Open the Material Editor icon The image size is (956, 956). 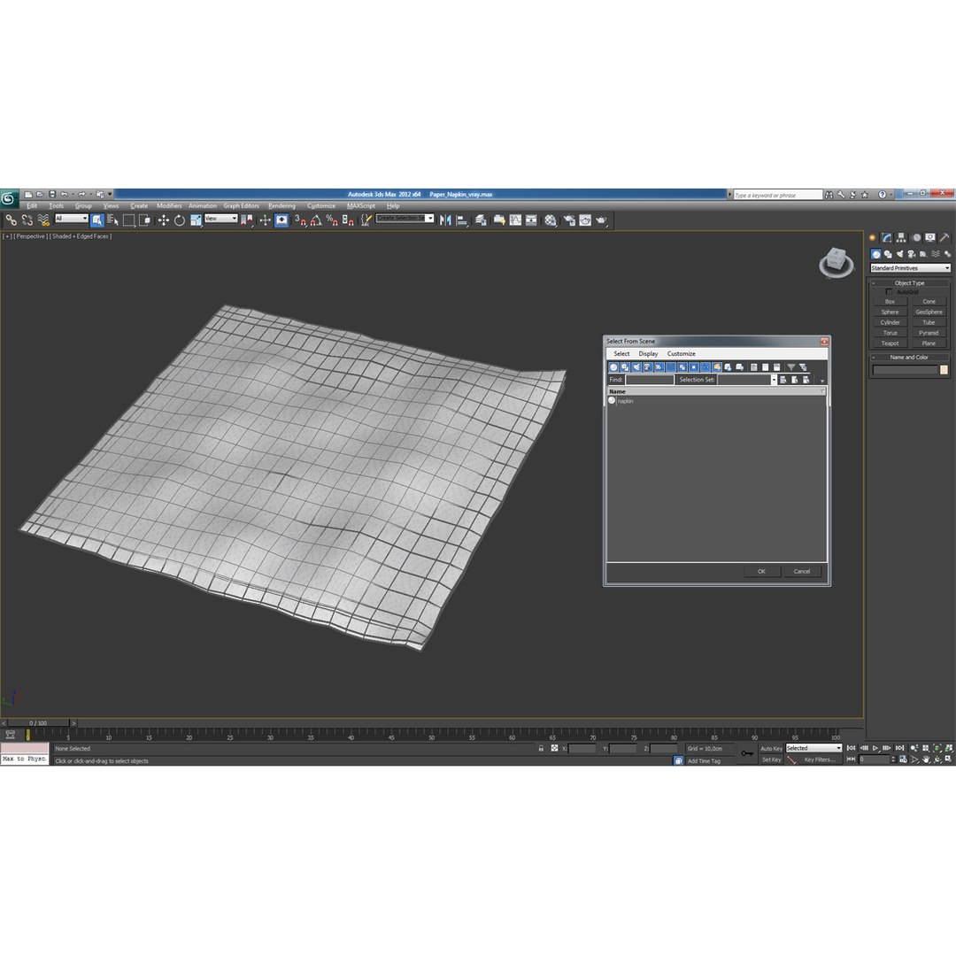(551, 220)
